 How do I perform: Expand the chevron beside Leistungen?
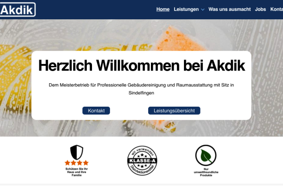point(203,9)
